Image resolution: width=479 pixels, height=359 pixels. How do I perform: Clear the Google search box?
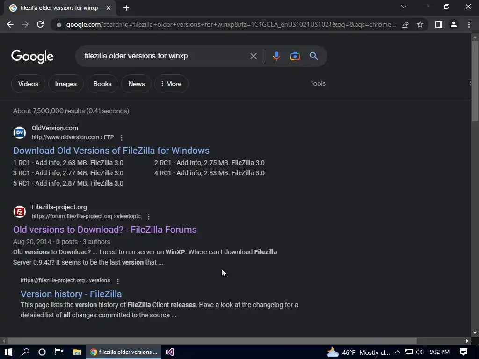pyautogui.click(x=253, y=56)
